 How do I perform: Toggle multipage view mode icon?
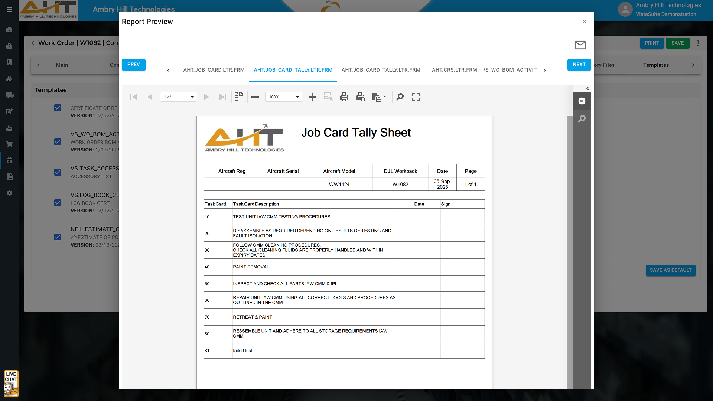[x=239, y=97]
